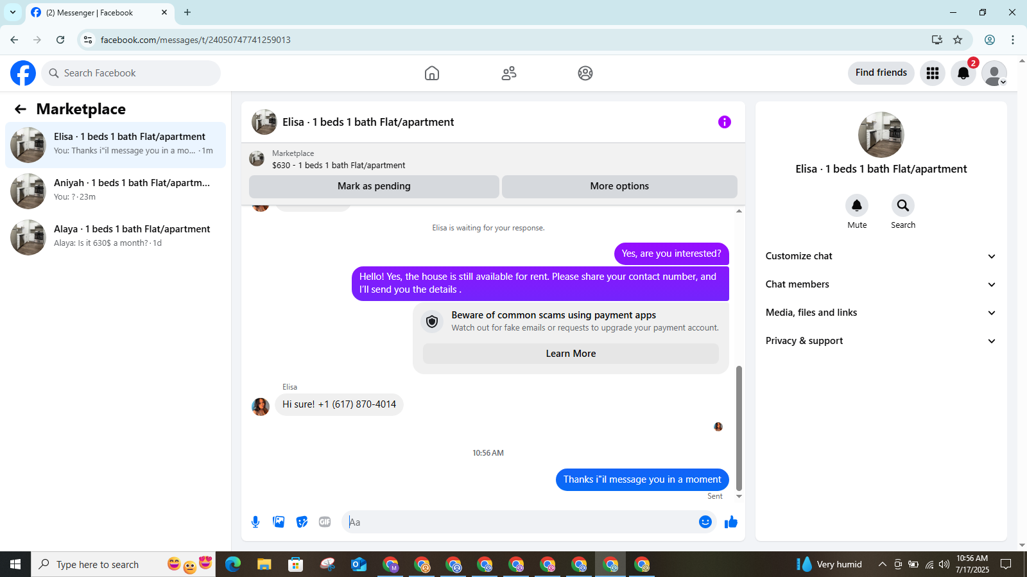The image size is (1027, 577).
Task: Show hidden system tray icons
Action: point(882,564)
